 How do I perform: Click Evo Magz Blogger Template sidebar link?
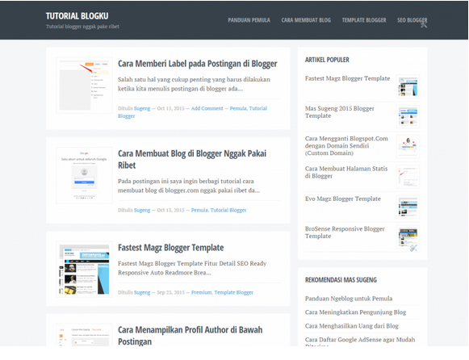point(343,199)
